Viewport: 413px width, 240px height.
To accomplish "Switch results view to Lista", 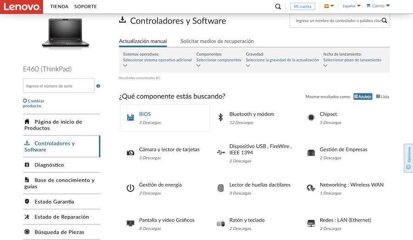I will (x=382, y=97).
